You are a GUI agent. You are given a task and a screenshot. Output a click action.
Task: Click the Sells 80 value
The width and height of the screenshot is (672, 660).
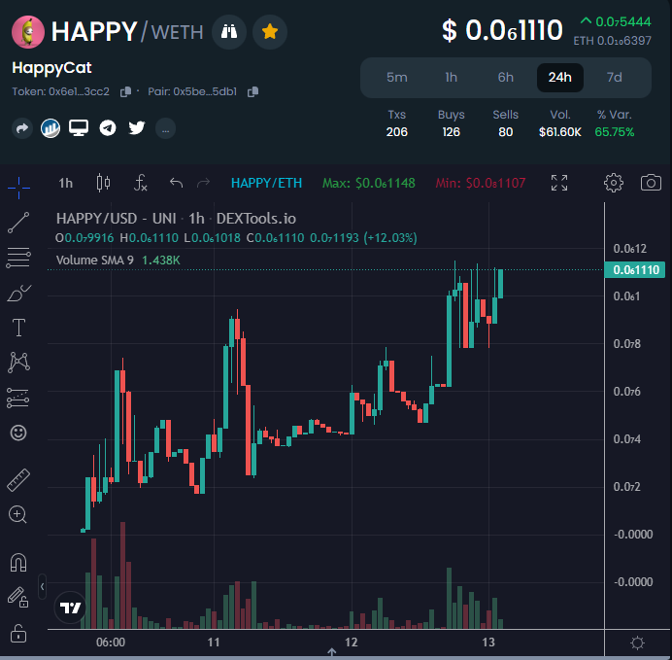pyautogui.click(x=505, y=131)
